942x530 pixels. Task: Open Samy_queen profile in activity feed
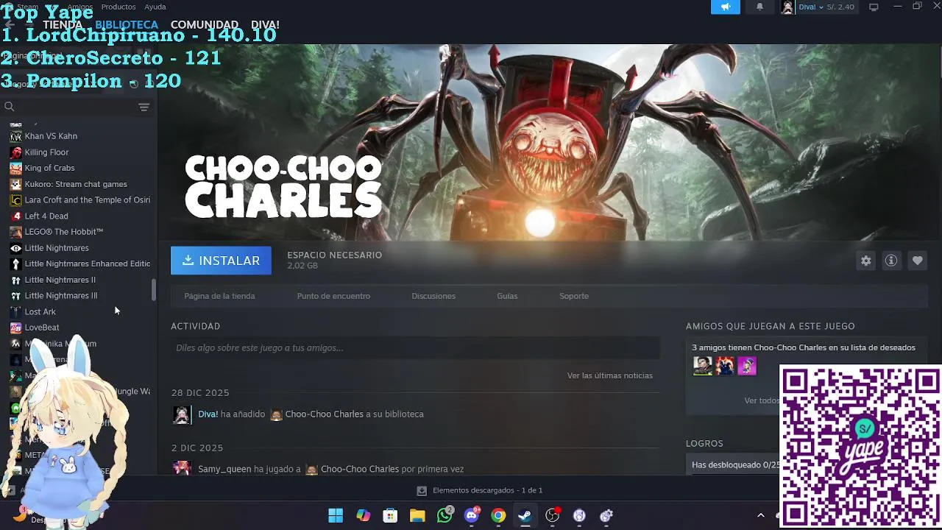[224, 469]
